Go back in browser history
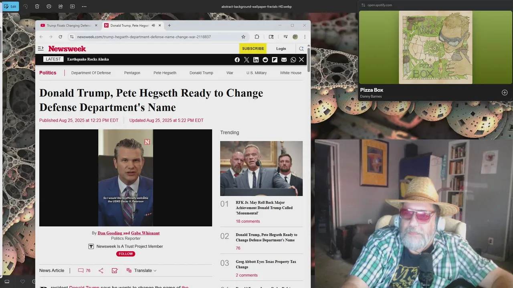The image size is (513, 288). click(41, 37)
